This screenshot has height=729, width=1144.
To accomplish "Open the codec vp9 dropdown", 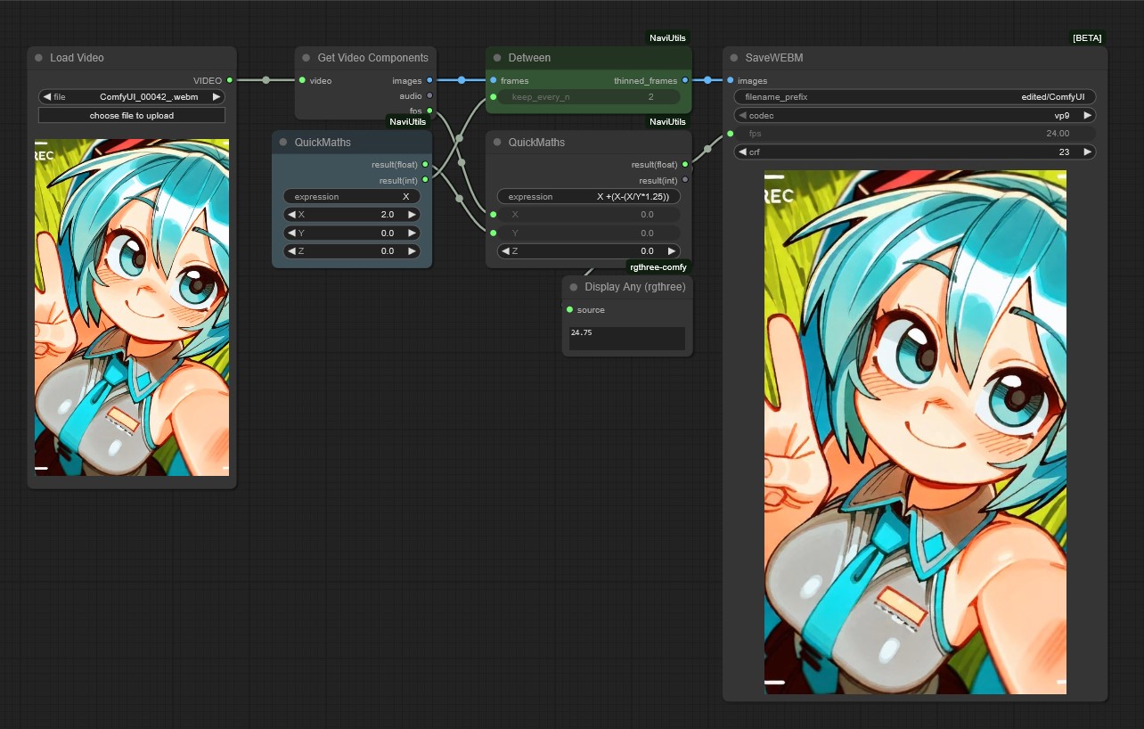I will coord(914,116).
